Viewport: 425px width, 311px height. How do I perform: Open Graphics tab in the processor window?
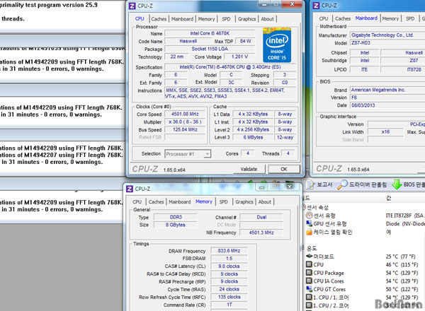point(246,19)
